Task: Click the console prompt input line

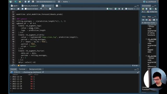Action: click(75, 91)
